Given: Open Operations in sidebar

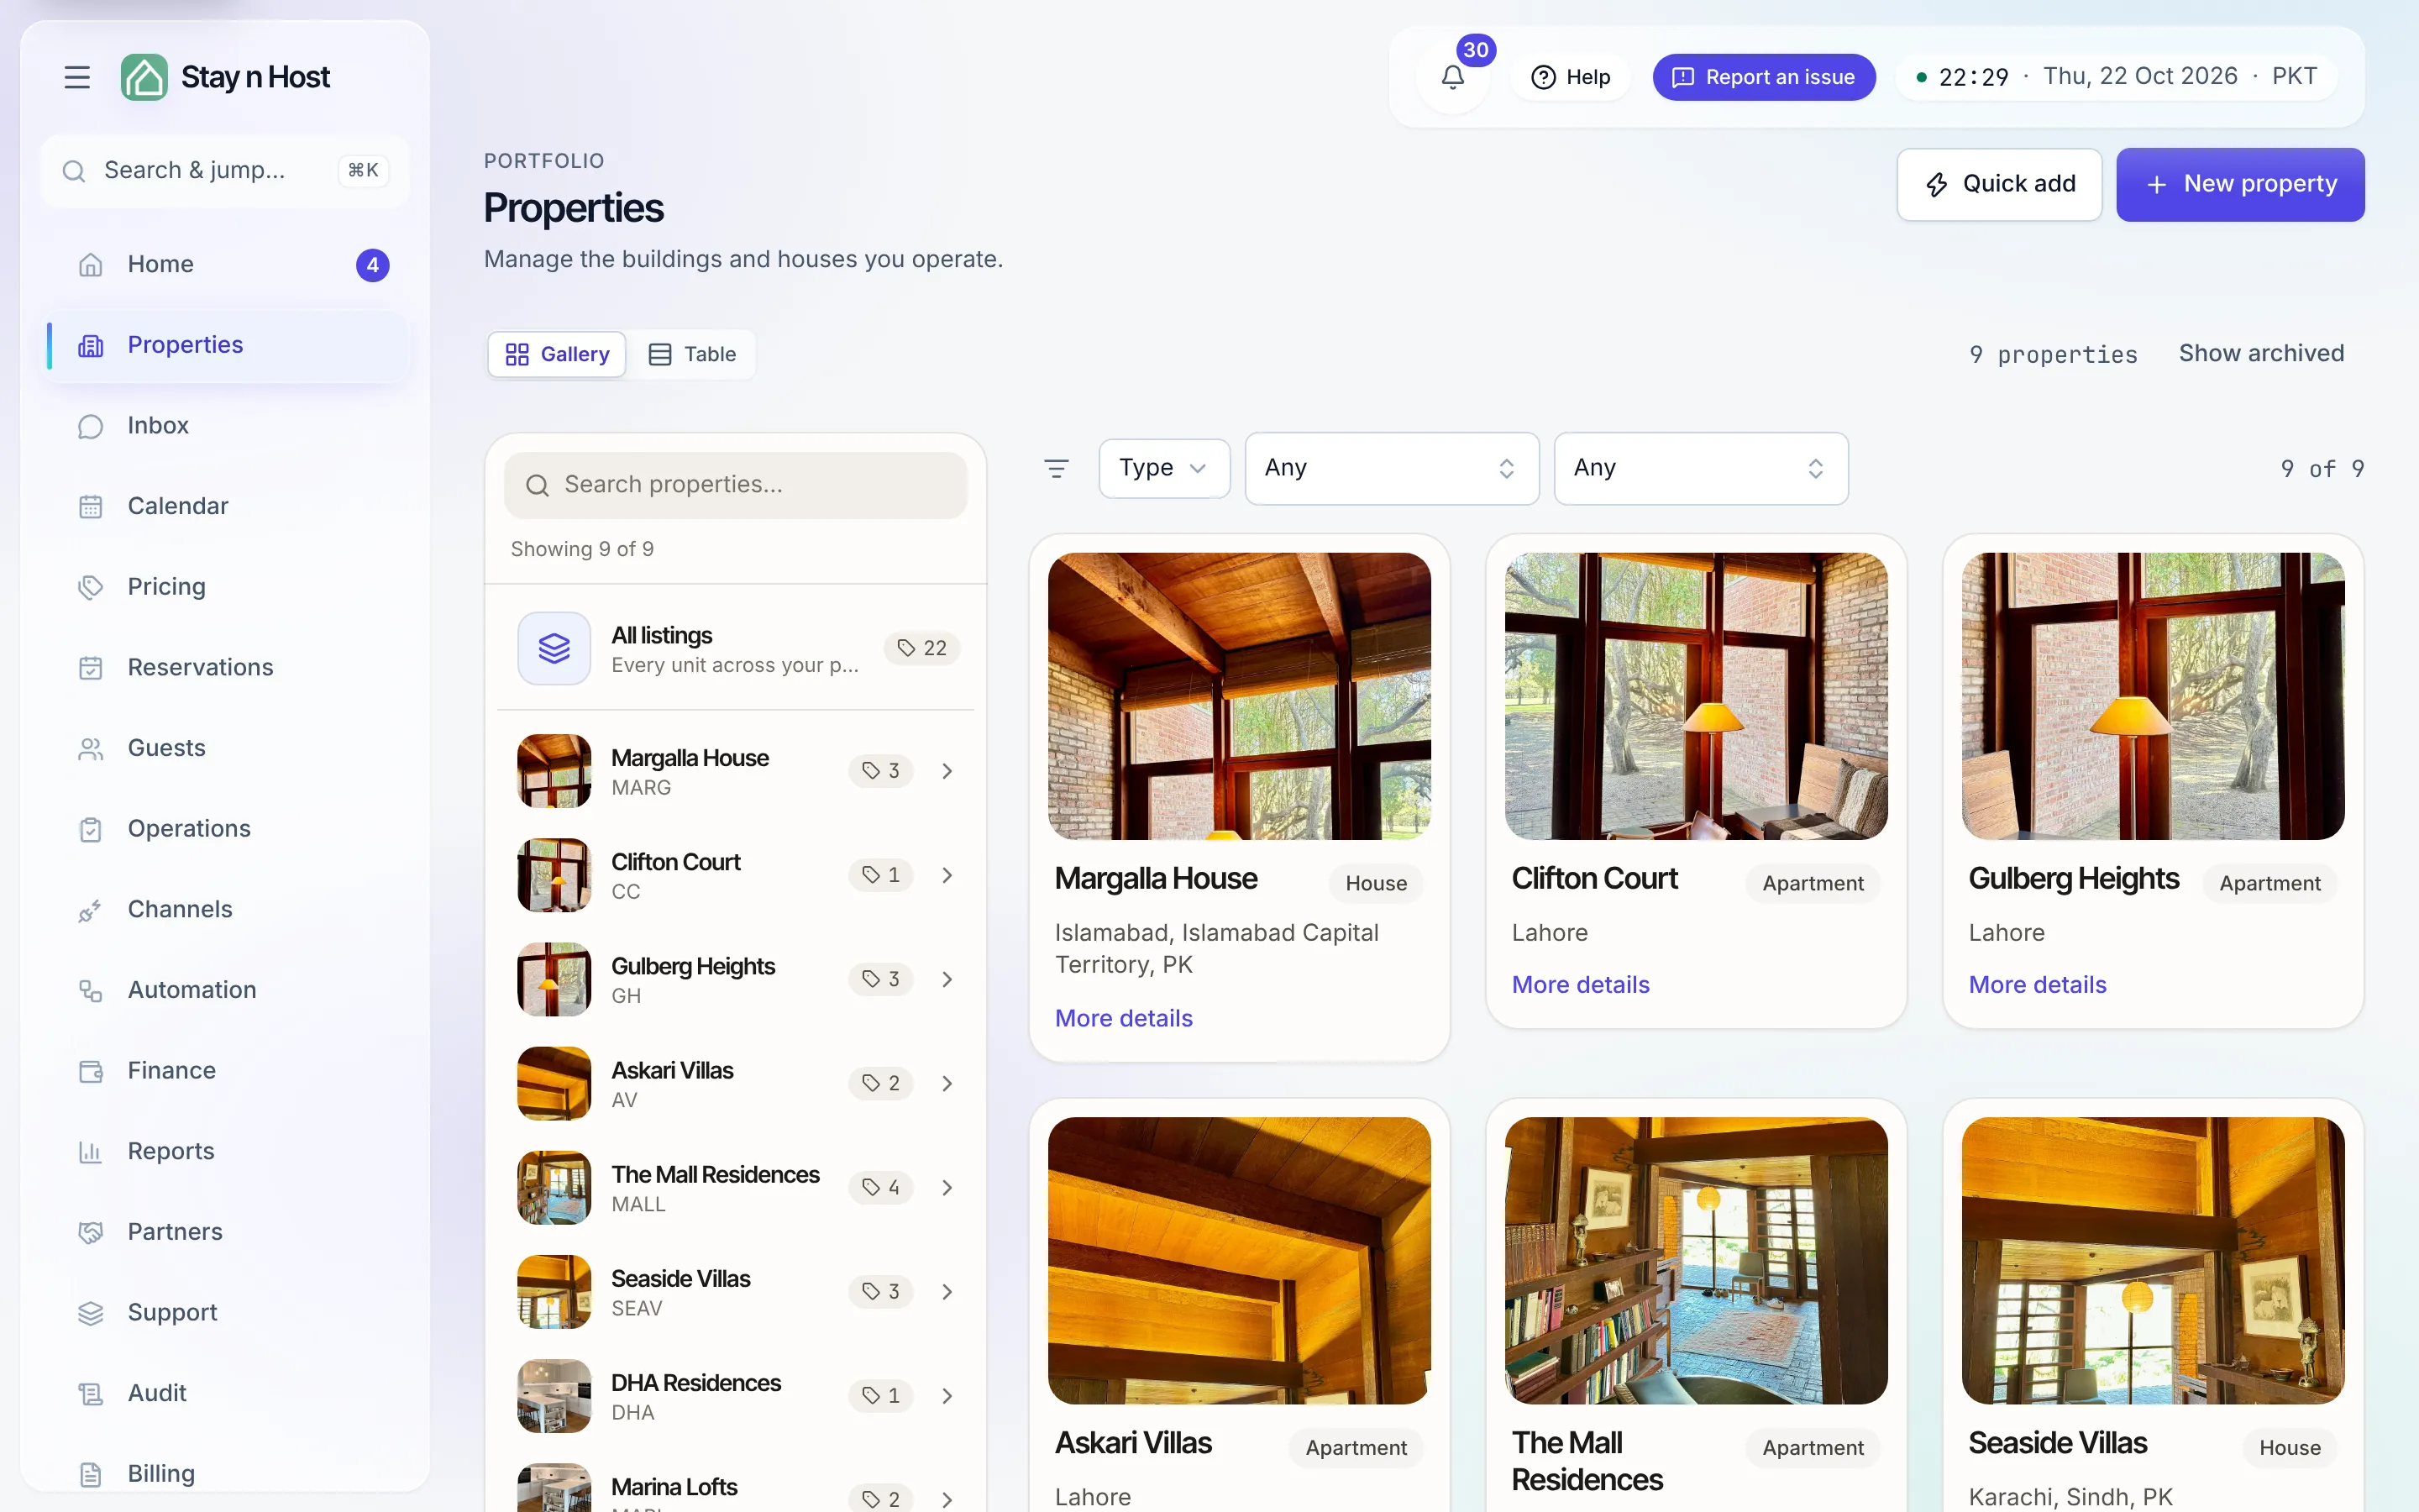Looking at the screenshot, I should point(228,828).
